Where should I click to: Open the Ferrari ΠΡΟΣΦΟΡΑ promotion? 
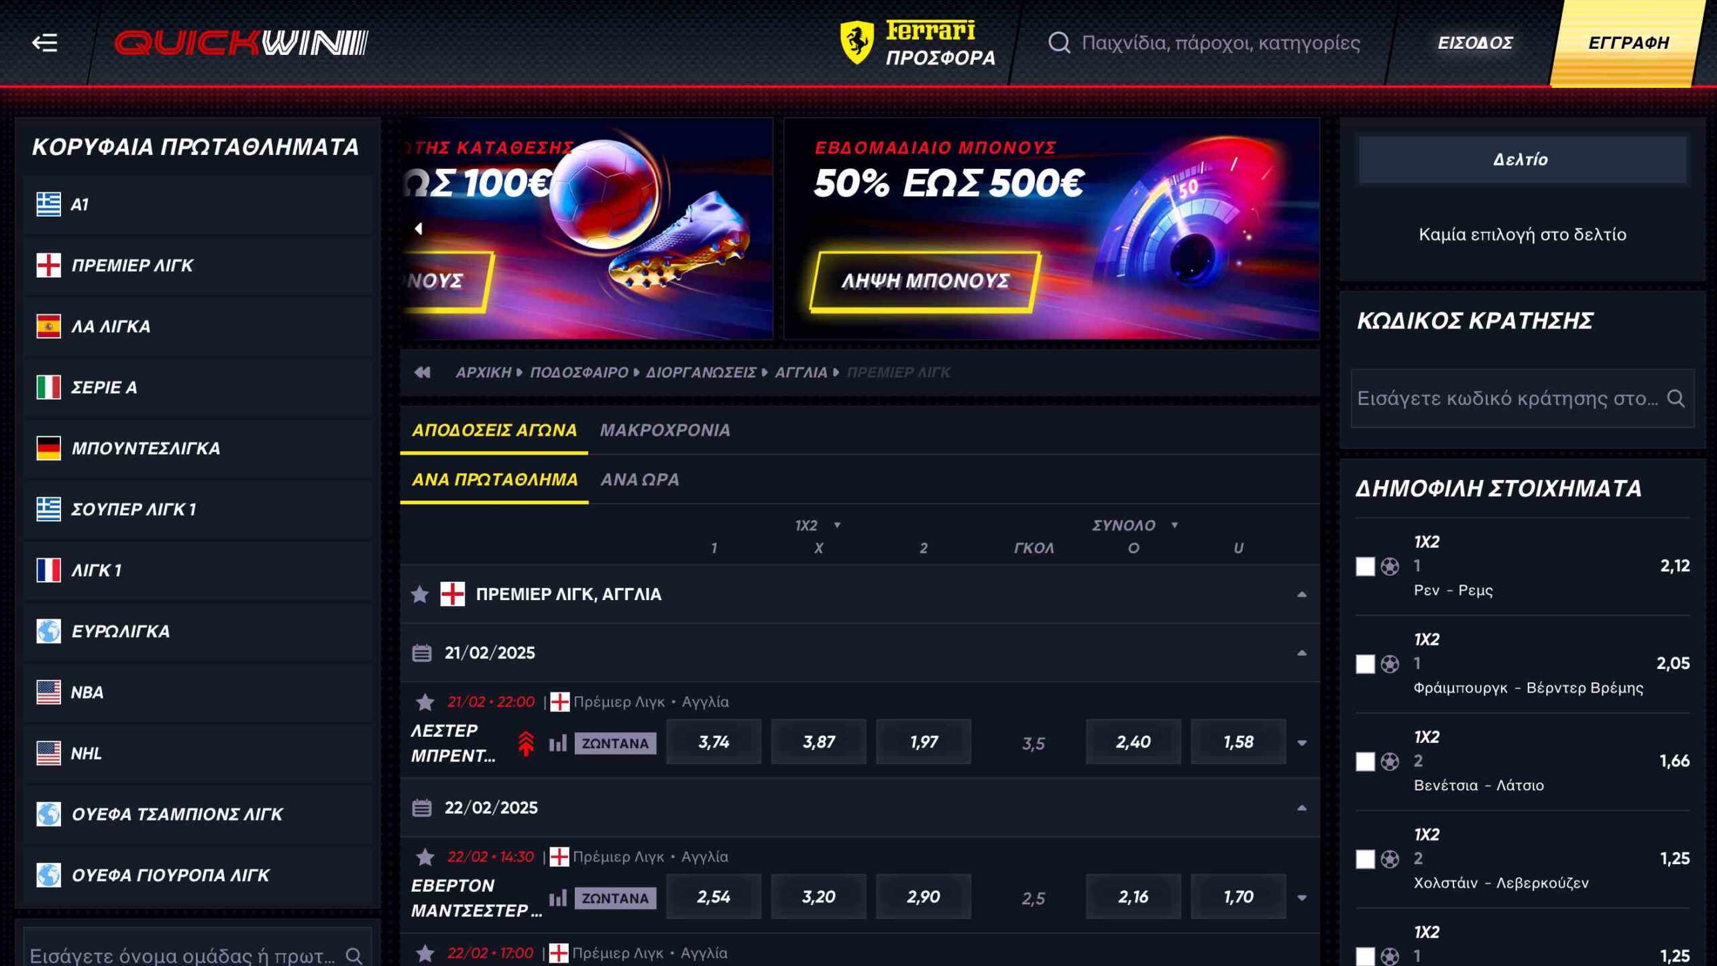[x=918, y=43]
